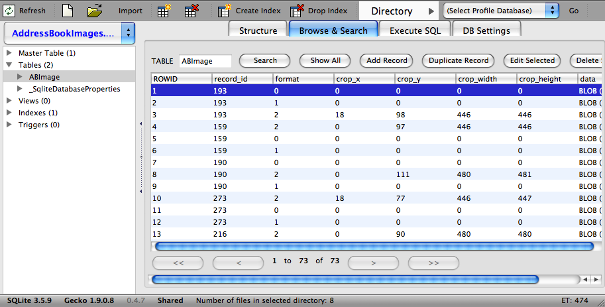Viewport: 605px width, 307px height.
Task: Open database using the folder icon
Action: tap(95, 11)
